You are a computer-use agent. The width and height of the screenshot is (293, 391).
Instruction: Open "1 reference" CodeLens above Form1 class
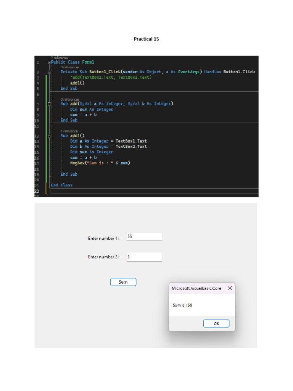coord(60,58)
